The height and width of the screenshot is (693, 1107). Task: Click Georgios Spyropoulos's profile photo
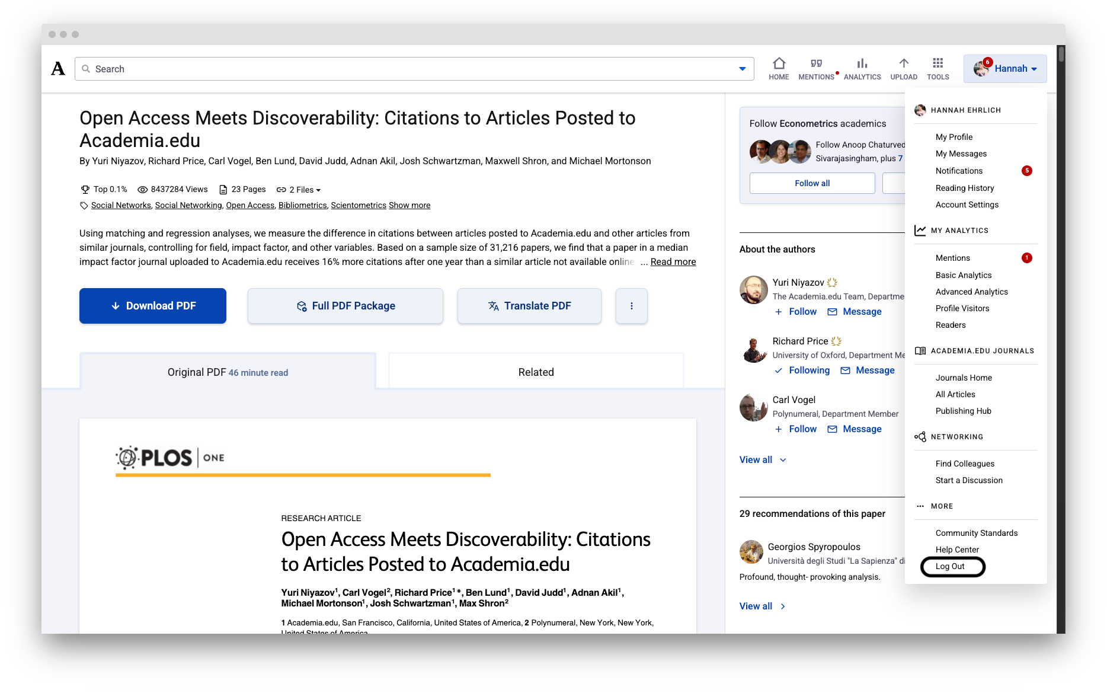click(x=751, y=552)
